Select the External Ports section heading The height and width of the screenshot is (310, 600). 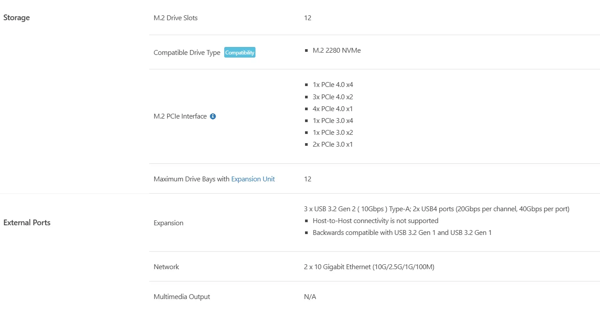tap(27, 223)
